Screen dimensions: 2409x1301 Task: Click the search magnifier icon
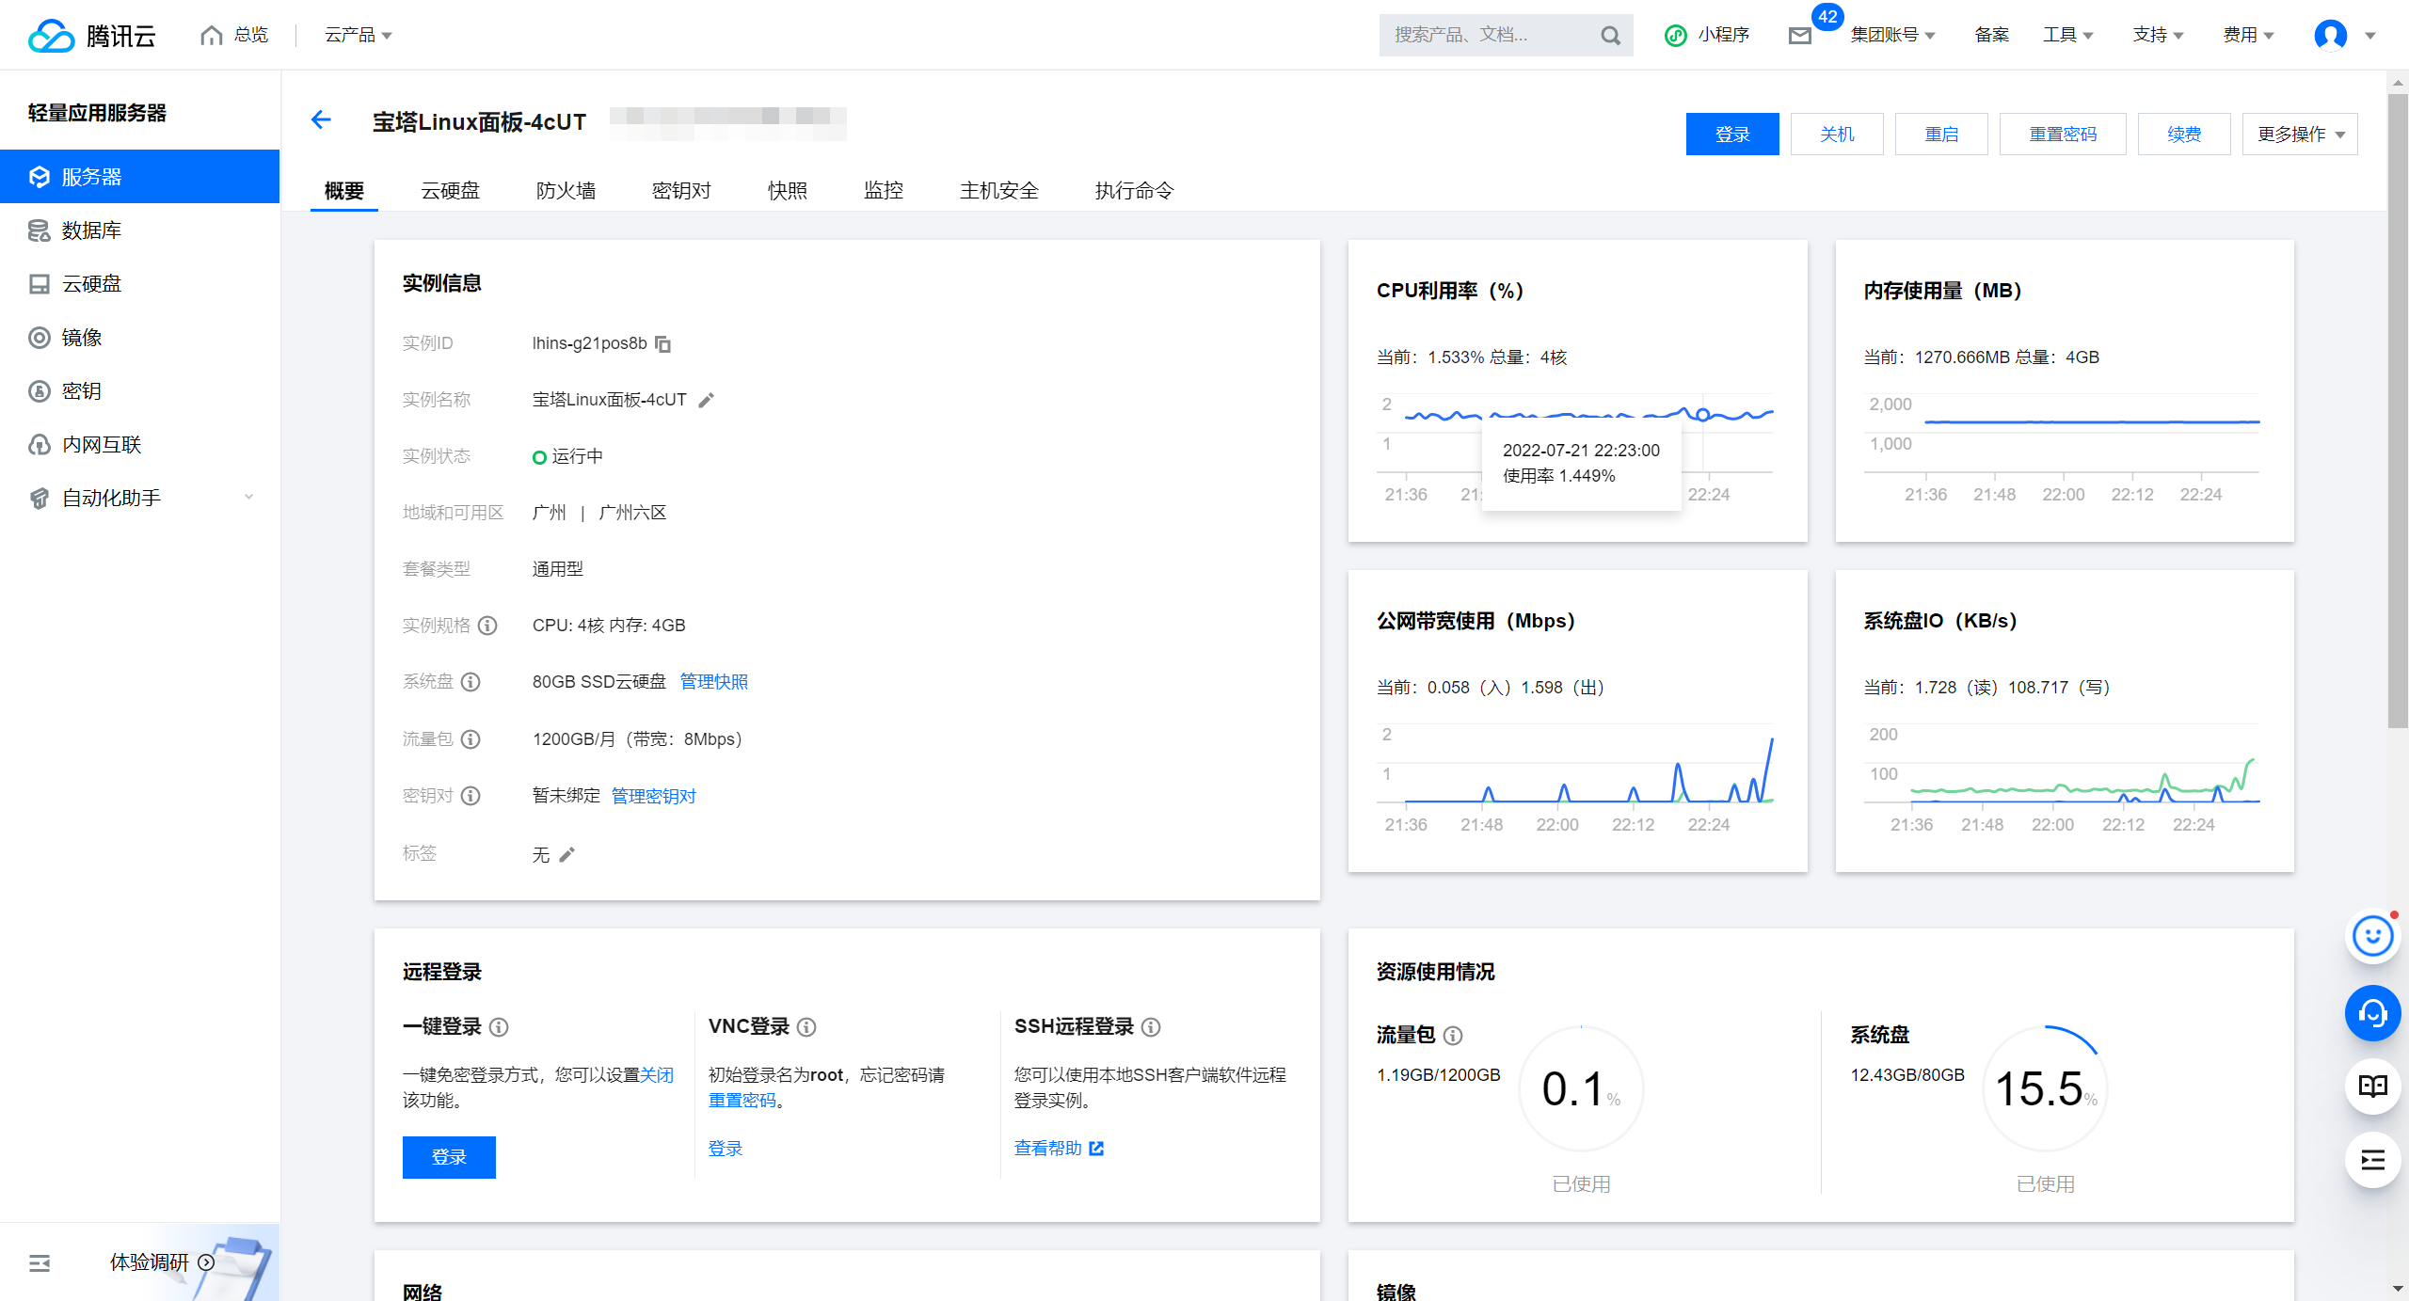1609,35
